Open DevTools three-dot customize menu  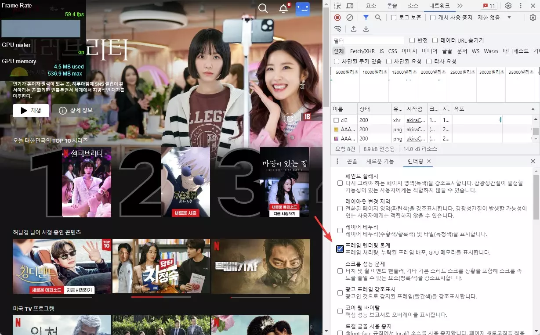[x=521, y=6]
